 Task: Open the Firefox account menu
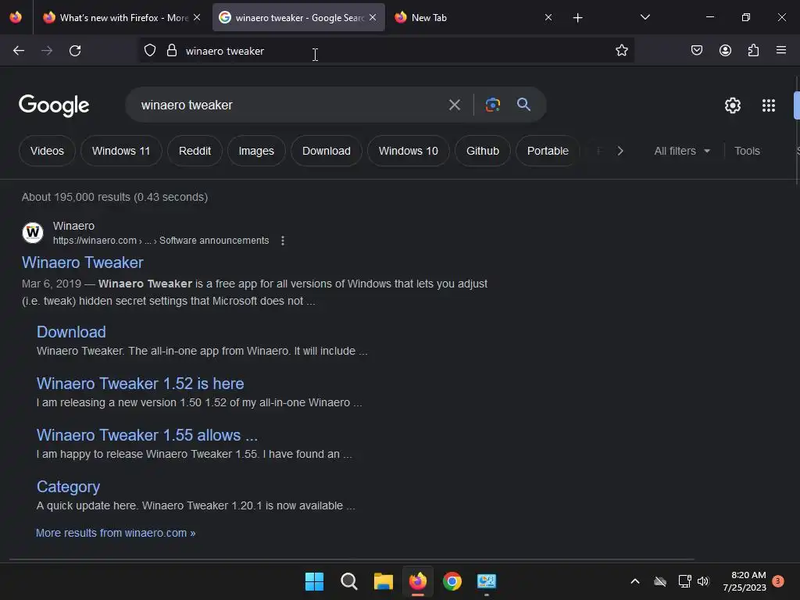tap(725, 51)
